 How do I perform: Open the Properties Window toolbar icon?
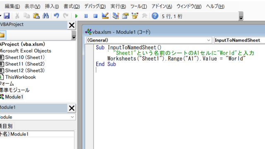pyautogui.click(x=125, y=16)
